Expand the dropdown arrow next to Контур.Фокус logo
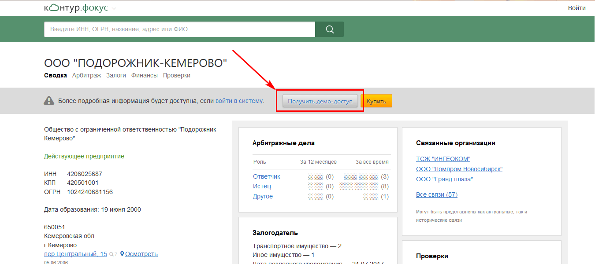This screenshot has height=264, width=595. [114, 8]
